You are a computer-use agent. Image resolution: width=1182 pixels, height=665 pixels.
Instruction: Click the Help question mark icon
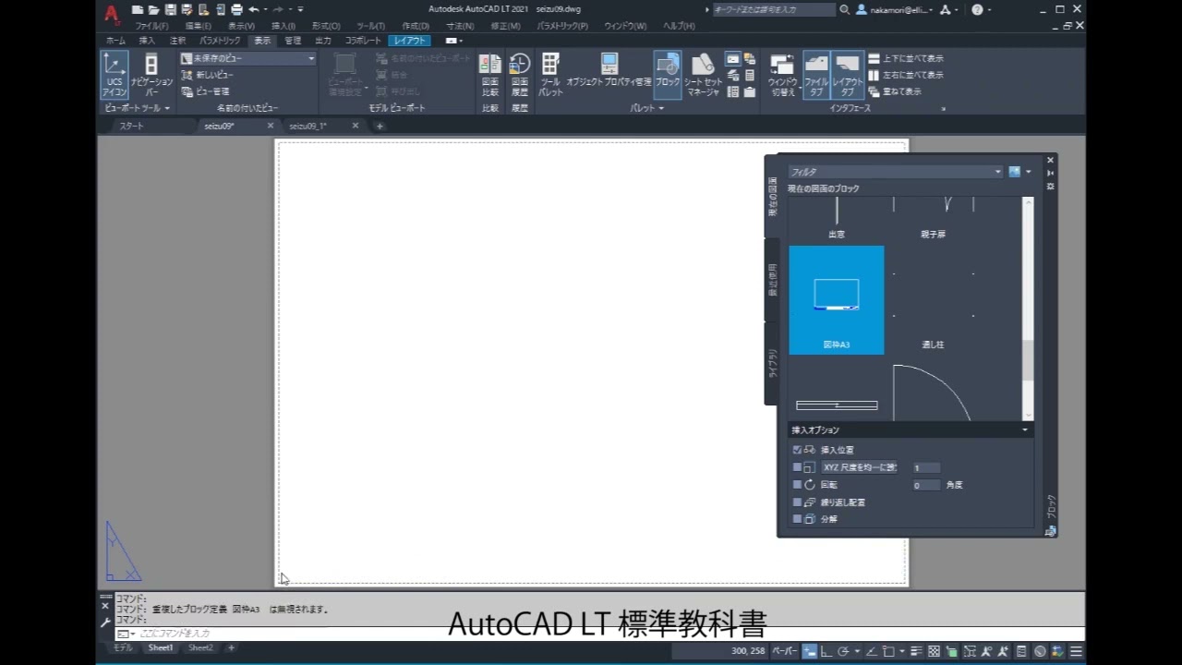977,9
